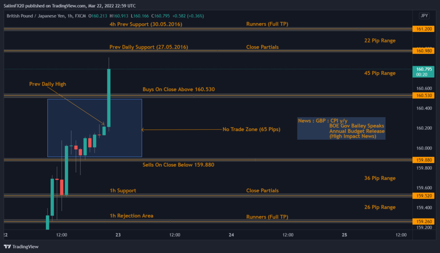Select the '4h Prev Support (30.05.2016)' text
Viewport: 440px width, 253px height.
point(146,24)
